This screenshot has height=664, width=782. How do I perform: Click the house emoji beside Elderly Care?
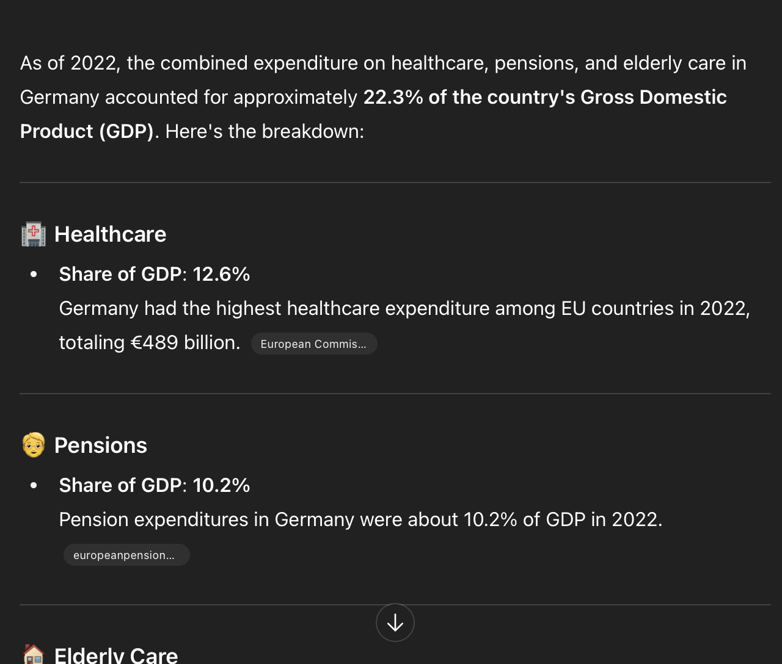34,654
